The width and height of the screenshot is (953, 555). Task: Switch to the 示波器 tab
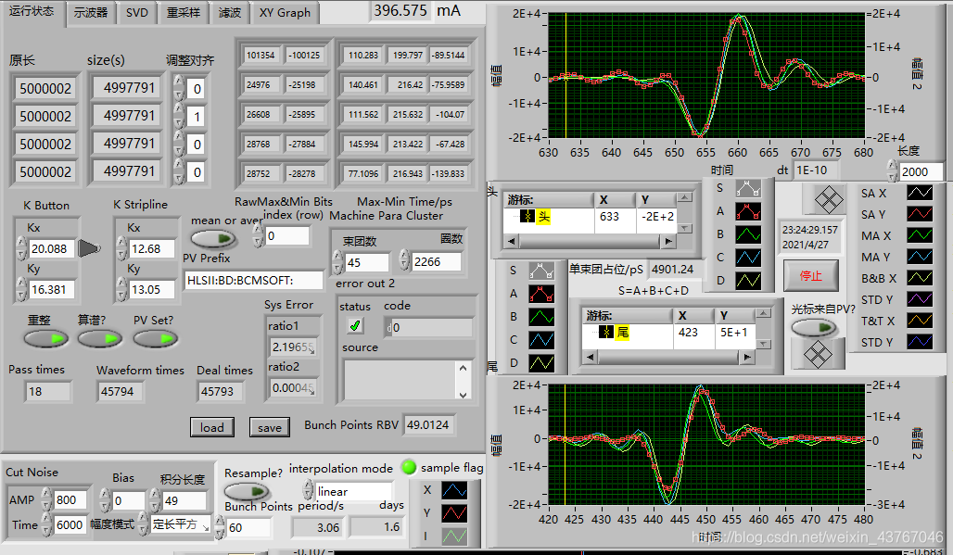[x=91, y=13]
